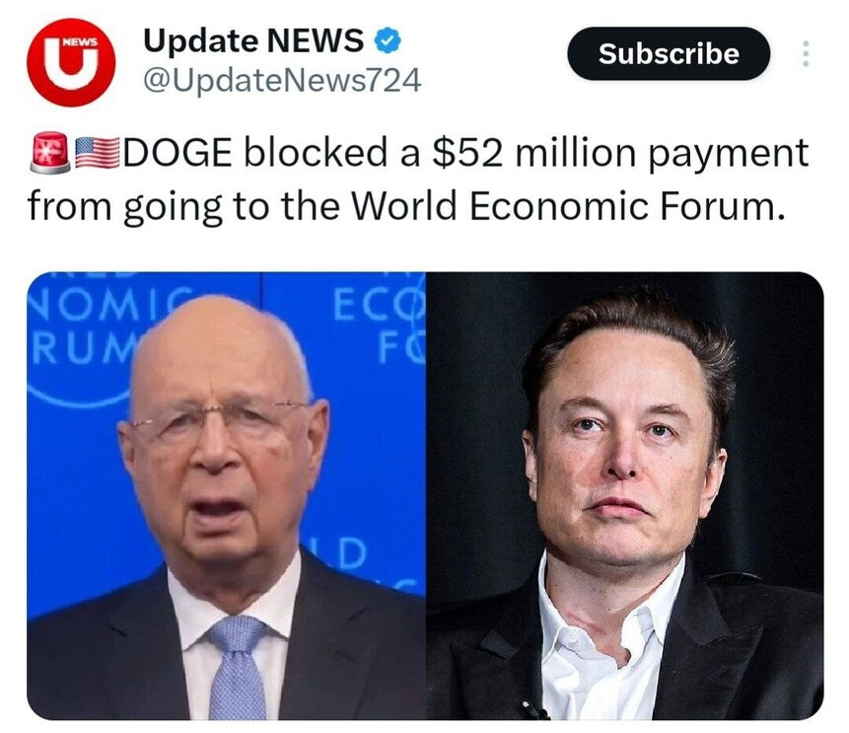Open the @UpdateNews724 handle link
Screen dimensions: 849x733
(282, 81)
